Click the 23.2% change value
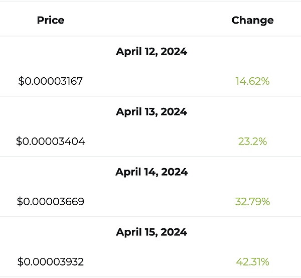 252,142
